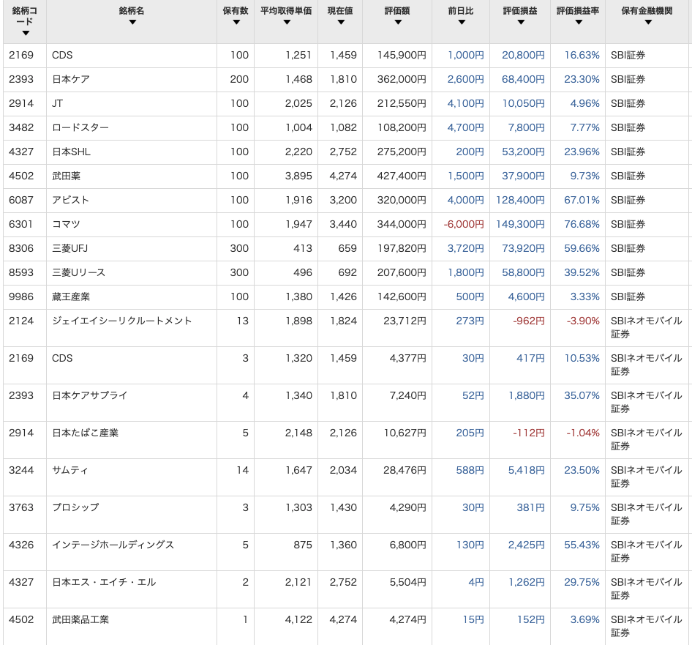This screenshot has width=692, height=645.
Task: Click the JT stock name
Action: tap(57, 103)
